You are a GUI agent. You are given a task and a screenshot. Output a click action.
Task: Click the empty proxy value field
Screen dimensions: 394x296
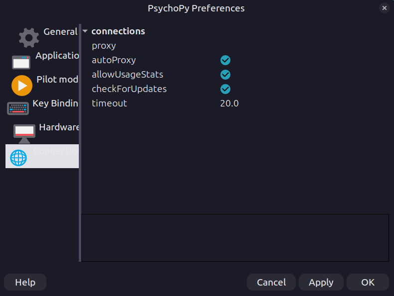click(x=304, y=46)
